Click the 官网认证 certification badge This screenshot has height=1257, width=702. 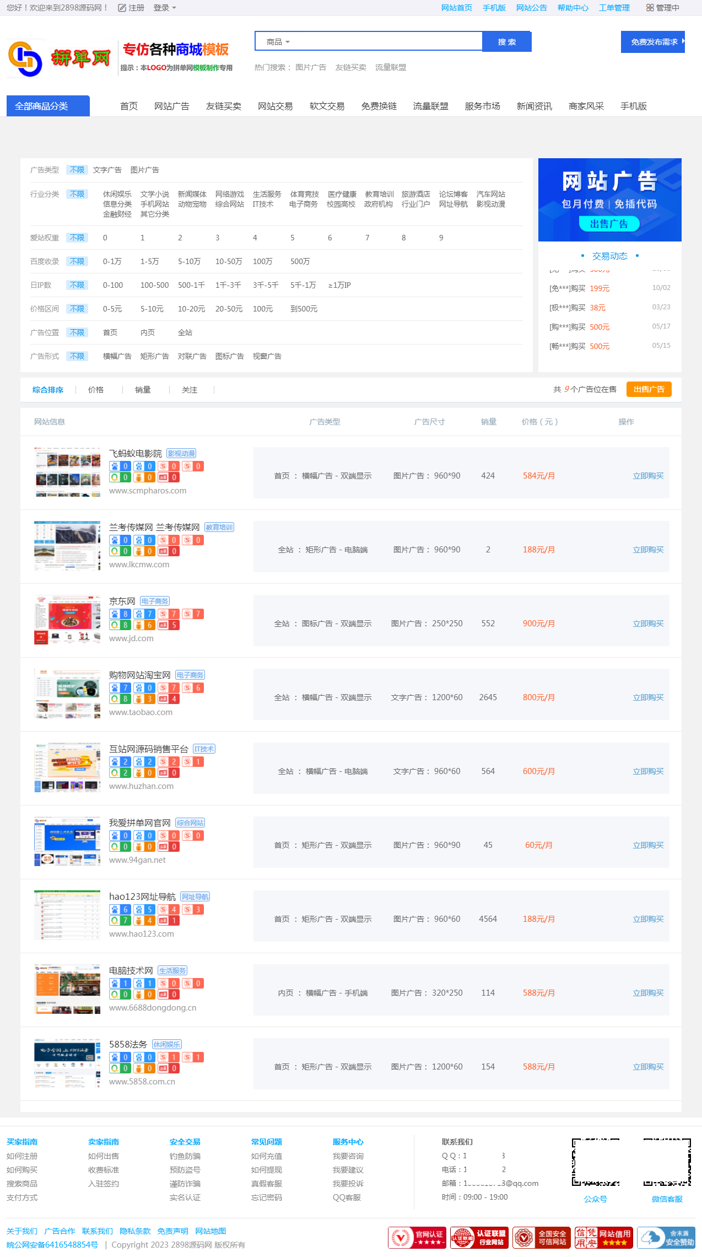point(417,1238)
